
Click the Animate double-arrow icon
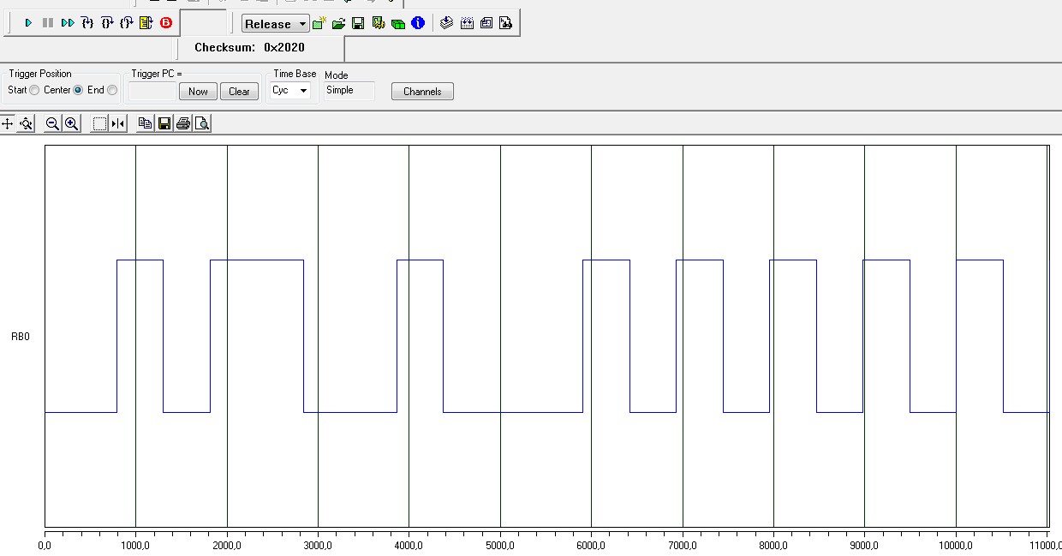pos(68,23)
